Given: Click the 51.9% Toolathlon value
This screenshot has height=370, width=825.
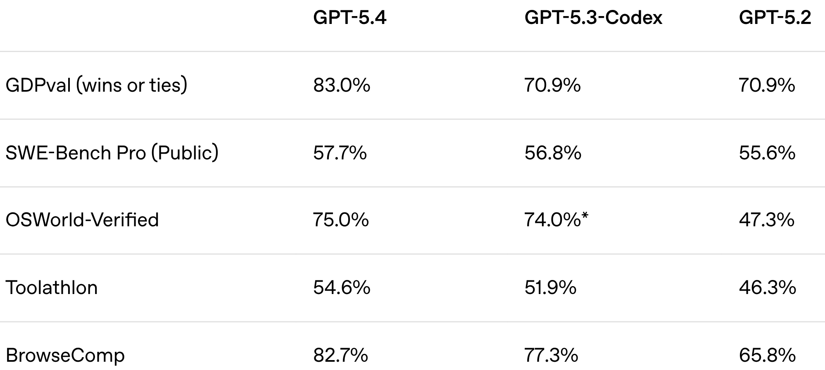Looking at the screenshot, I should pos(550,287).
